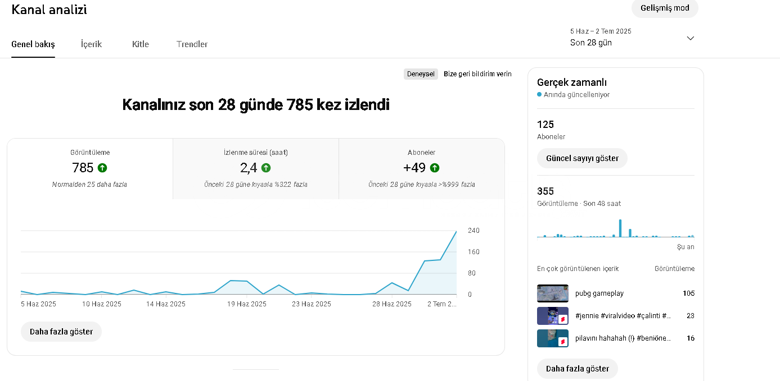Click the "Normalden 25 daha fazla" note
The height and width of the screenshot is (381, 780).
[89, 185]
